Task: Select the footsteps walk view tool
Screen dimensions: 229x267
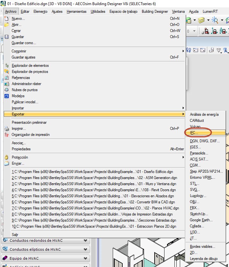Action: pyautogui.click(x=188, y=50)
